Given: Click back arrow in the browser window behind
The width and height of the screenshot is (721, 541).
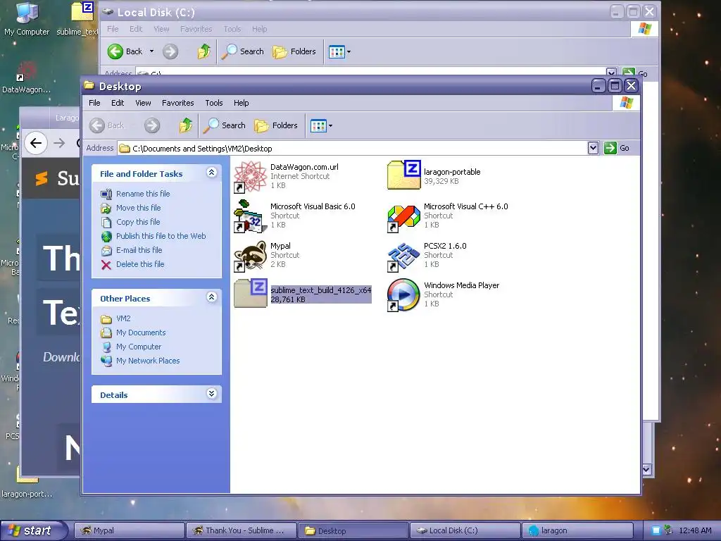Looking at the screenshot, I should (x=36, y=142).
